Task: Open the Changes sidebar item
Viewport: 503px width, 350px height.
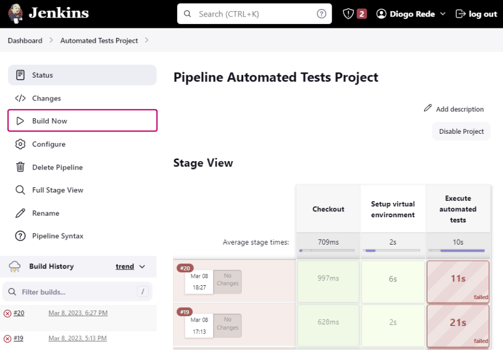Action: [x=46, y=98]
